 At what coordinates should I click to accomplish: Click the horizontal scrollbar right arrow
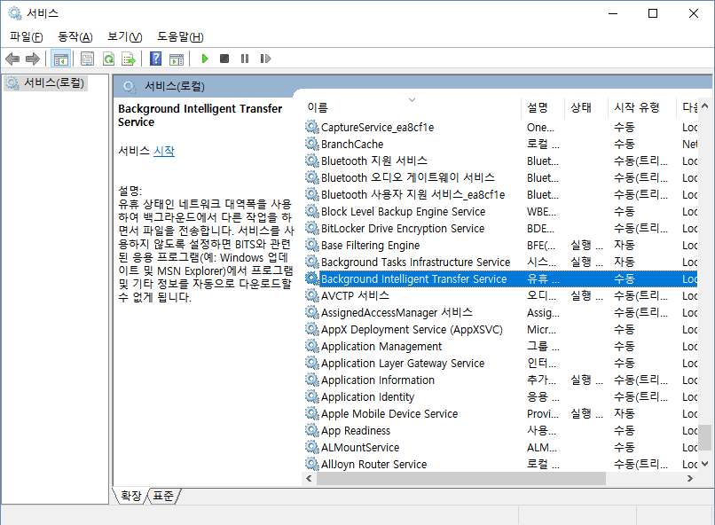click(x=689, y=478)
